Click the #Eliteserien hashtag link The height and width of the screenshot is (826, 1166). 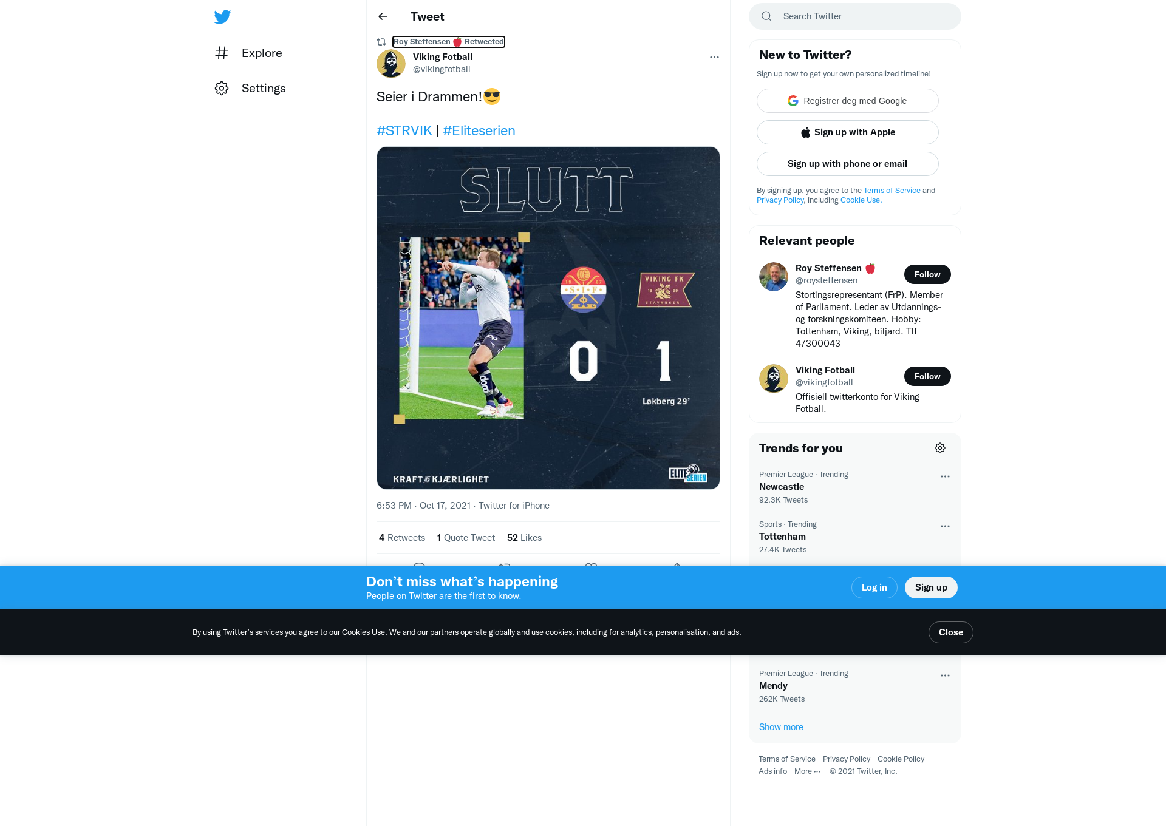(x=479, y=130)
